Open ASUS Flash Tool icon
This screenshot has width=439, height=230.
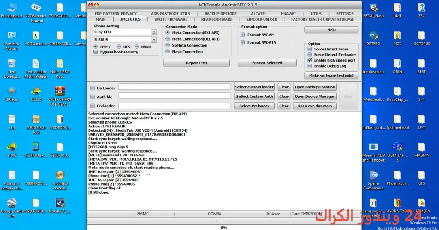click(x=36, y=124)
